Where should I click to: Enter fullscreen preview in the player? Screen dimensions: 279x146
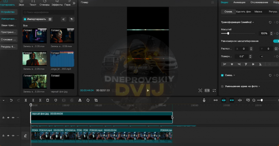[x=214, y=90]
